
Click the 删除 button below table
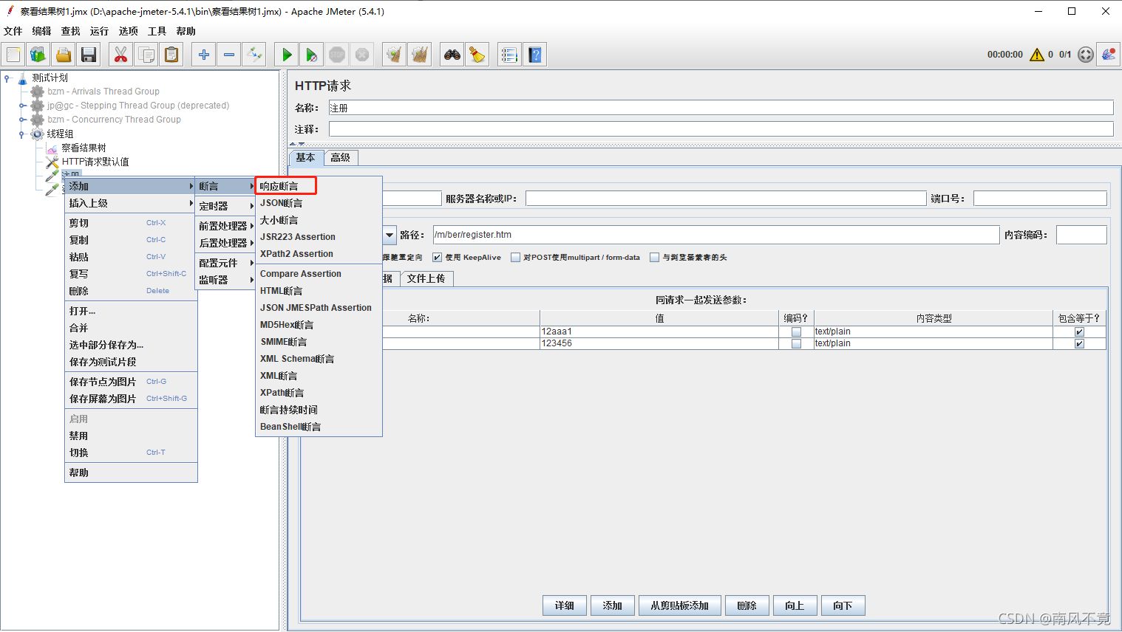click(x=747, y=605)
